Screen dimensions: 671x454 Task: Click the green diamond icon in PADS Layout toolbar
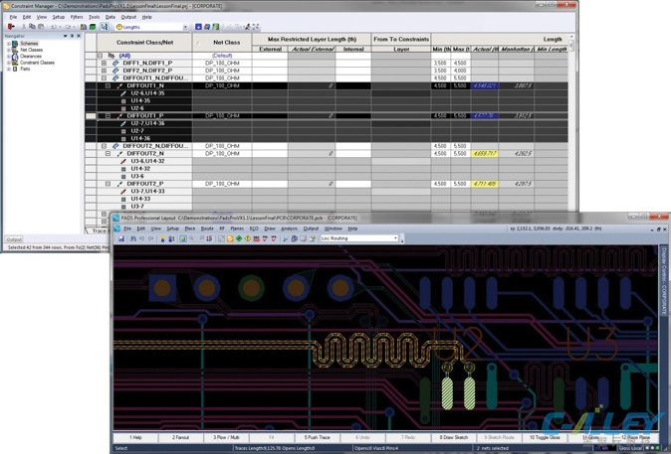(x=239, y=238)
